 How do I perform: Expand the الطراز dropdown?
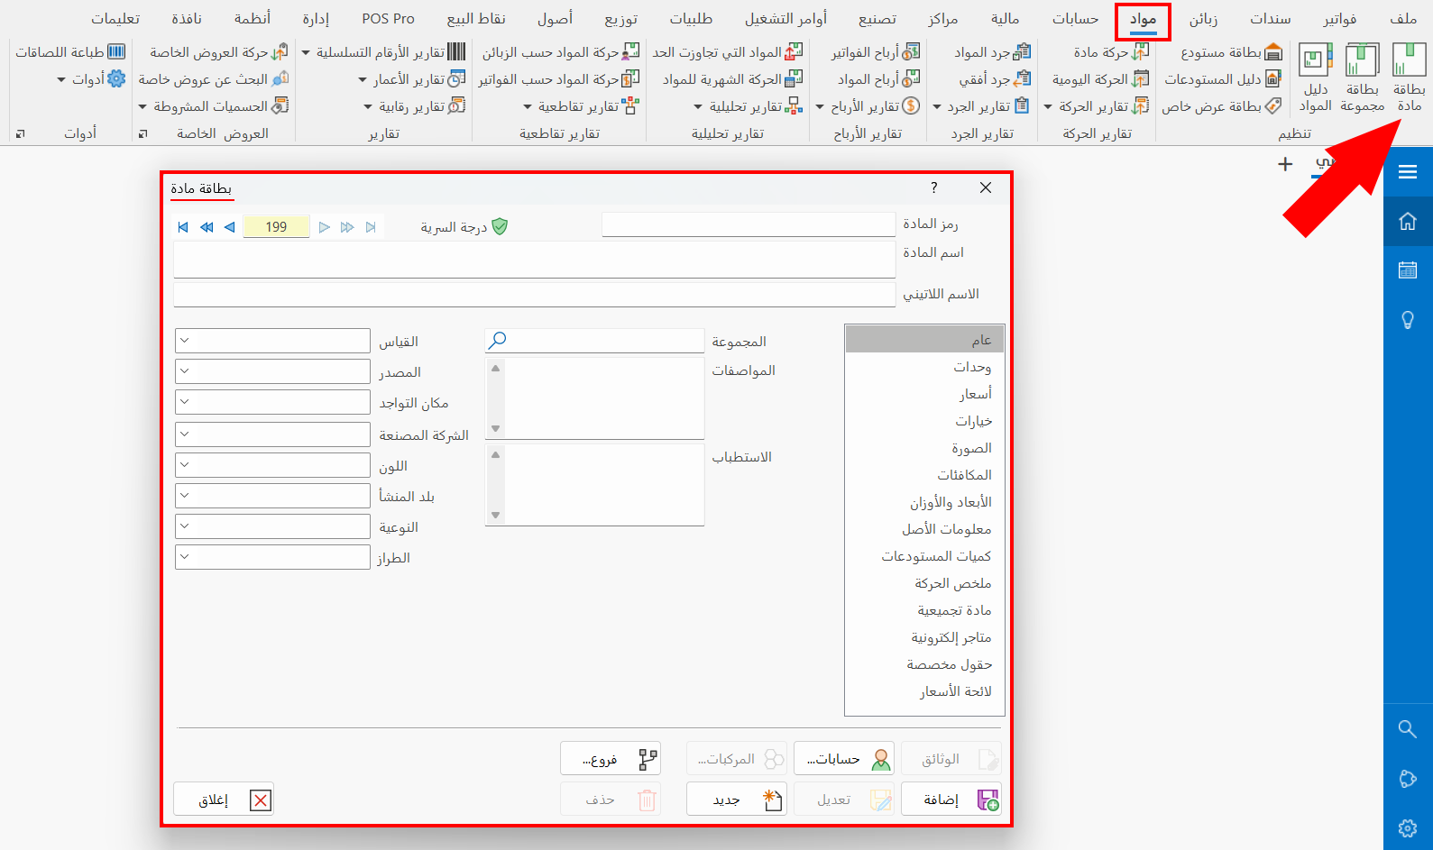pyautogui.click(x=184, y=557)
